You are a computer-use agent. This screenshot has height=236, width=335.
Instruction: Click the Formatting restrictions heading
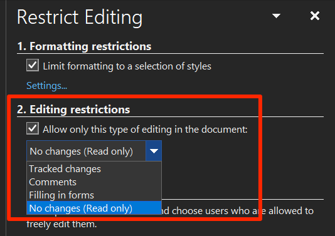(84, 46)
